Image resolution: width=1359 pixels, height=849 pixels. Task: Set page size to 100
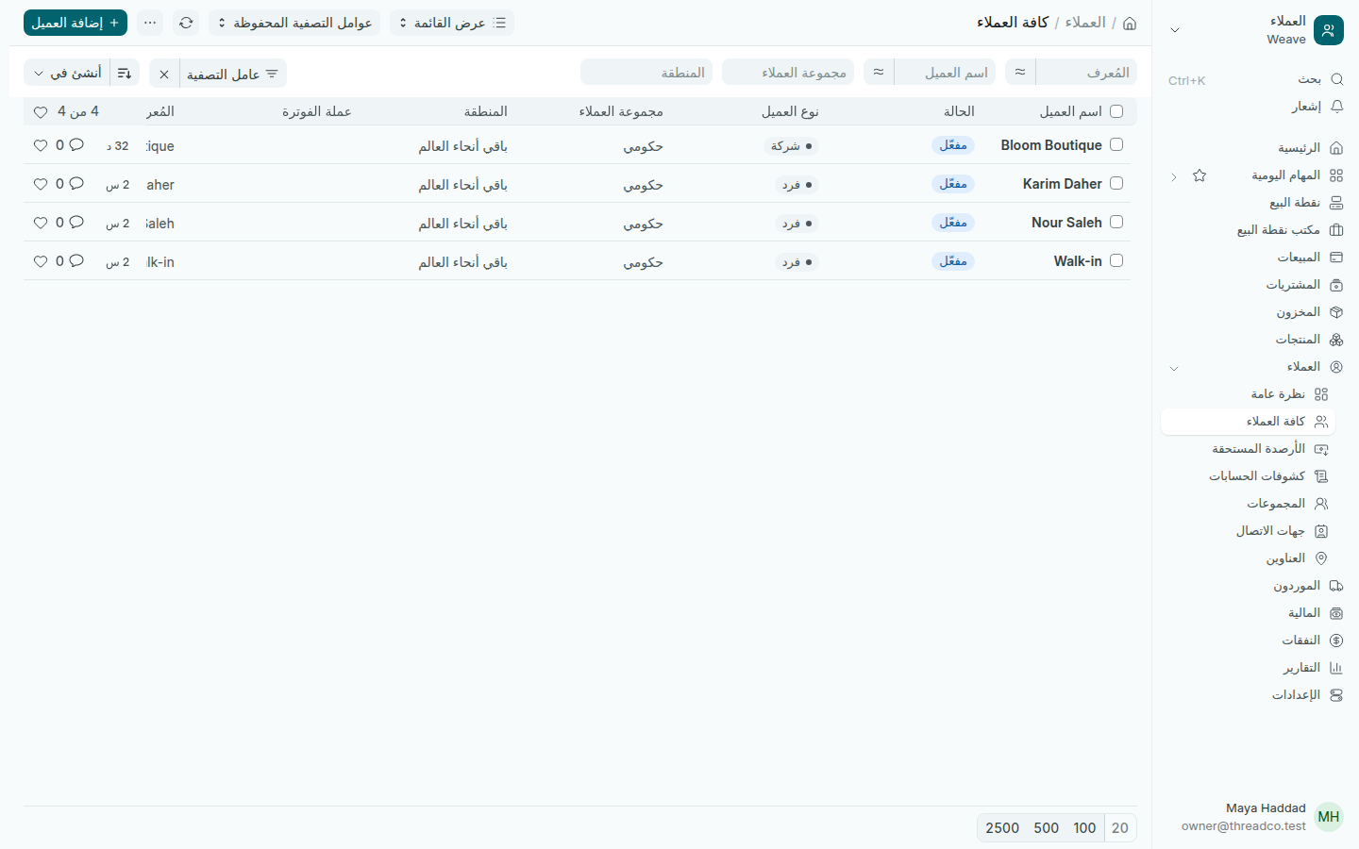1084,828
